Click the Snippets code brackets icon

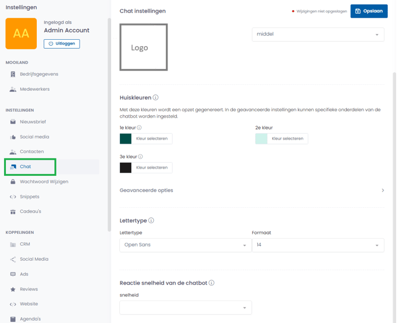tap(13, 197)
